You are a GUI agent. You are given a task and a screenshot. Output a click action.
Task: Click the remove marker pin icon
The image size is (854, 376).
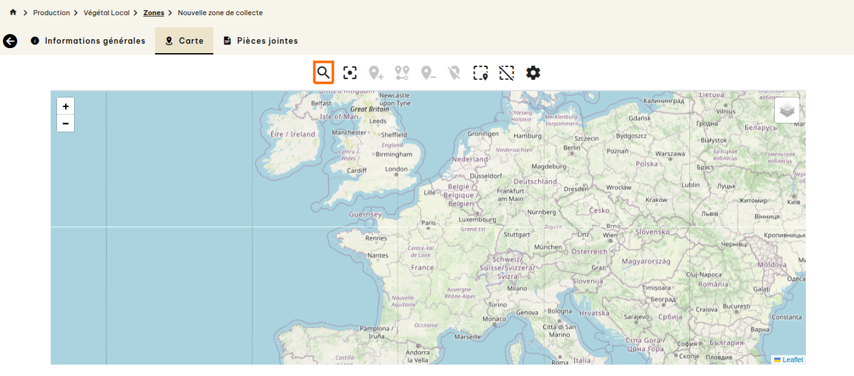pos(429,73)
